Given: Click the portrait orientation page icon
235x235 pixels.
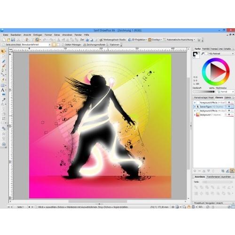Looking at the screenshot, I should click(x=54, y=45).
